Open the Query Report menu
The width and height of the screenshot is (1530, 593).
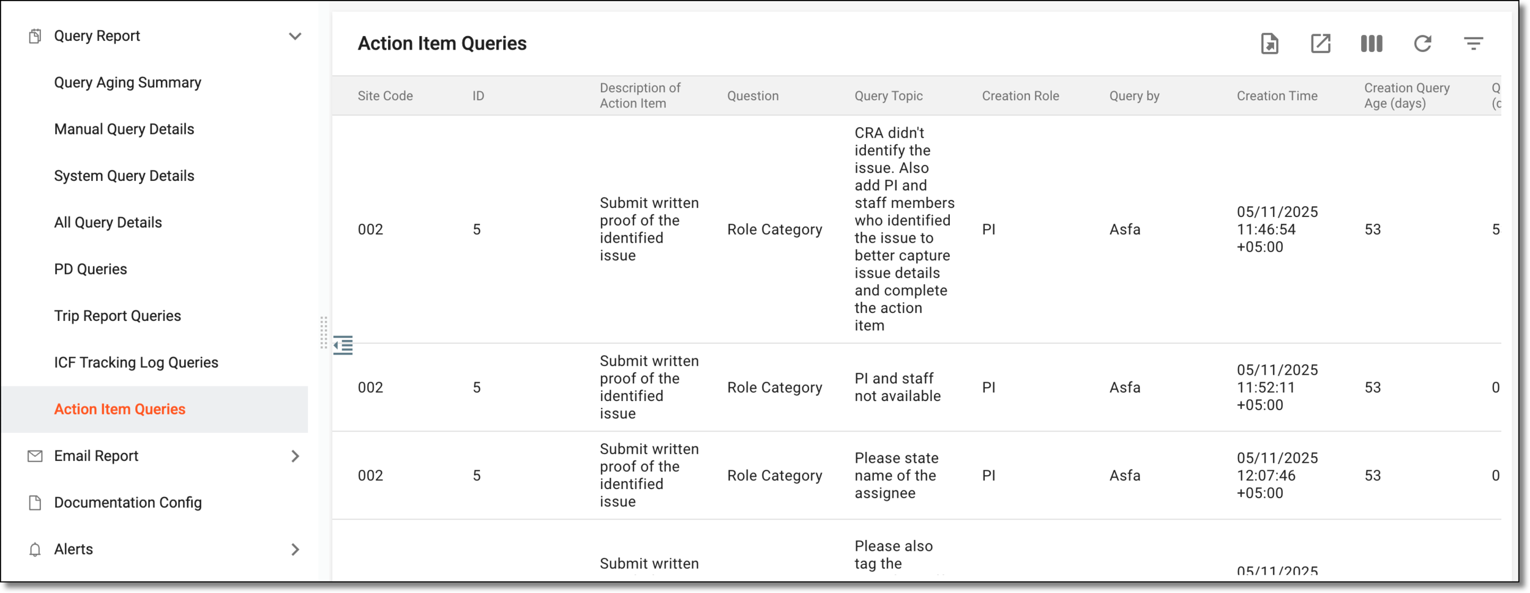point(97,36)
